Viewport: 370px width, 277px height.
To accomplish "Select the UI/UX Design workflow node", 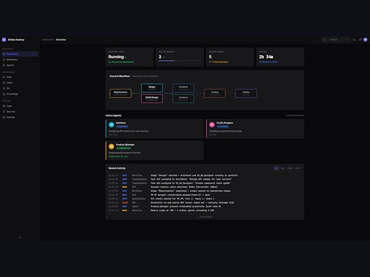I will (x=152, y=98).
